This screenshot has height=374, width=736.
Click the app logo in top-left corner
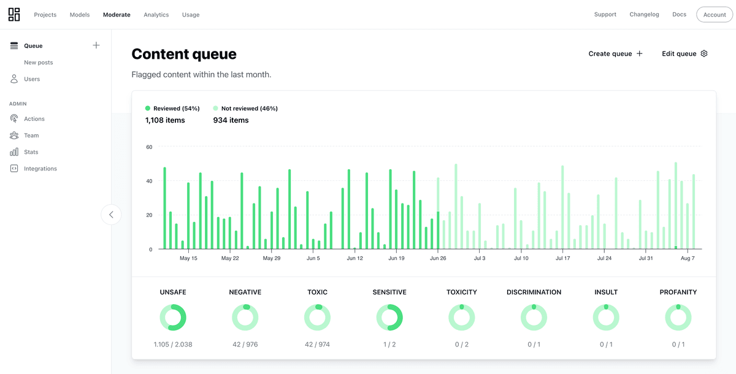pyautogui.click(x=14, y=15)
